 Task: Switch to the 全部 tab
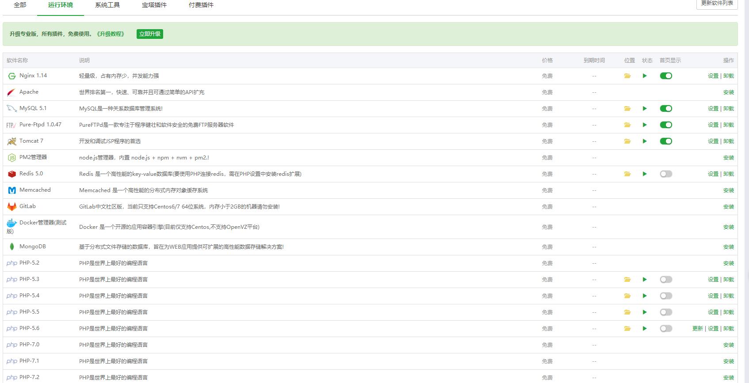coord(20,5)
